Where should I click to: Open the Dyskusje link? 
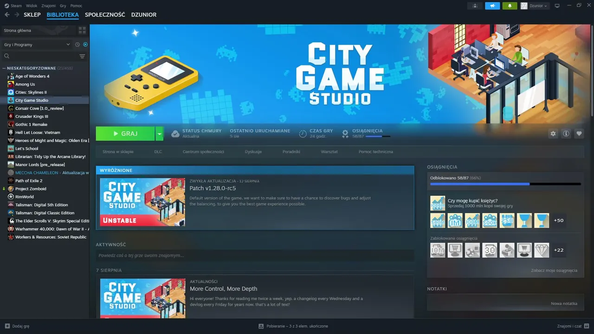253,152
